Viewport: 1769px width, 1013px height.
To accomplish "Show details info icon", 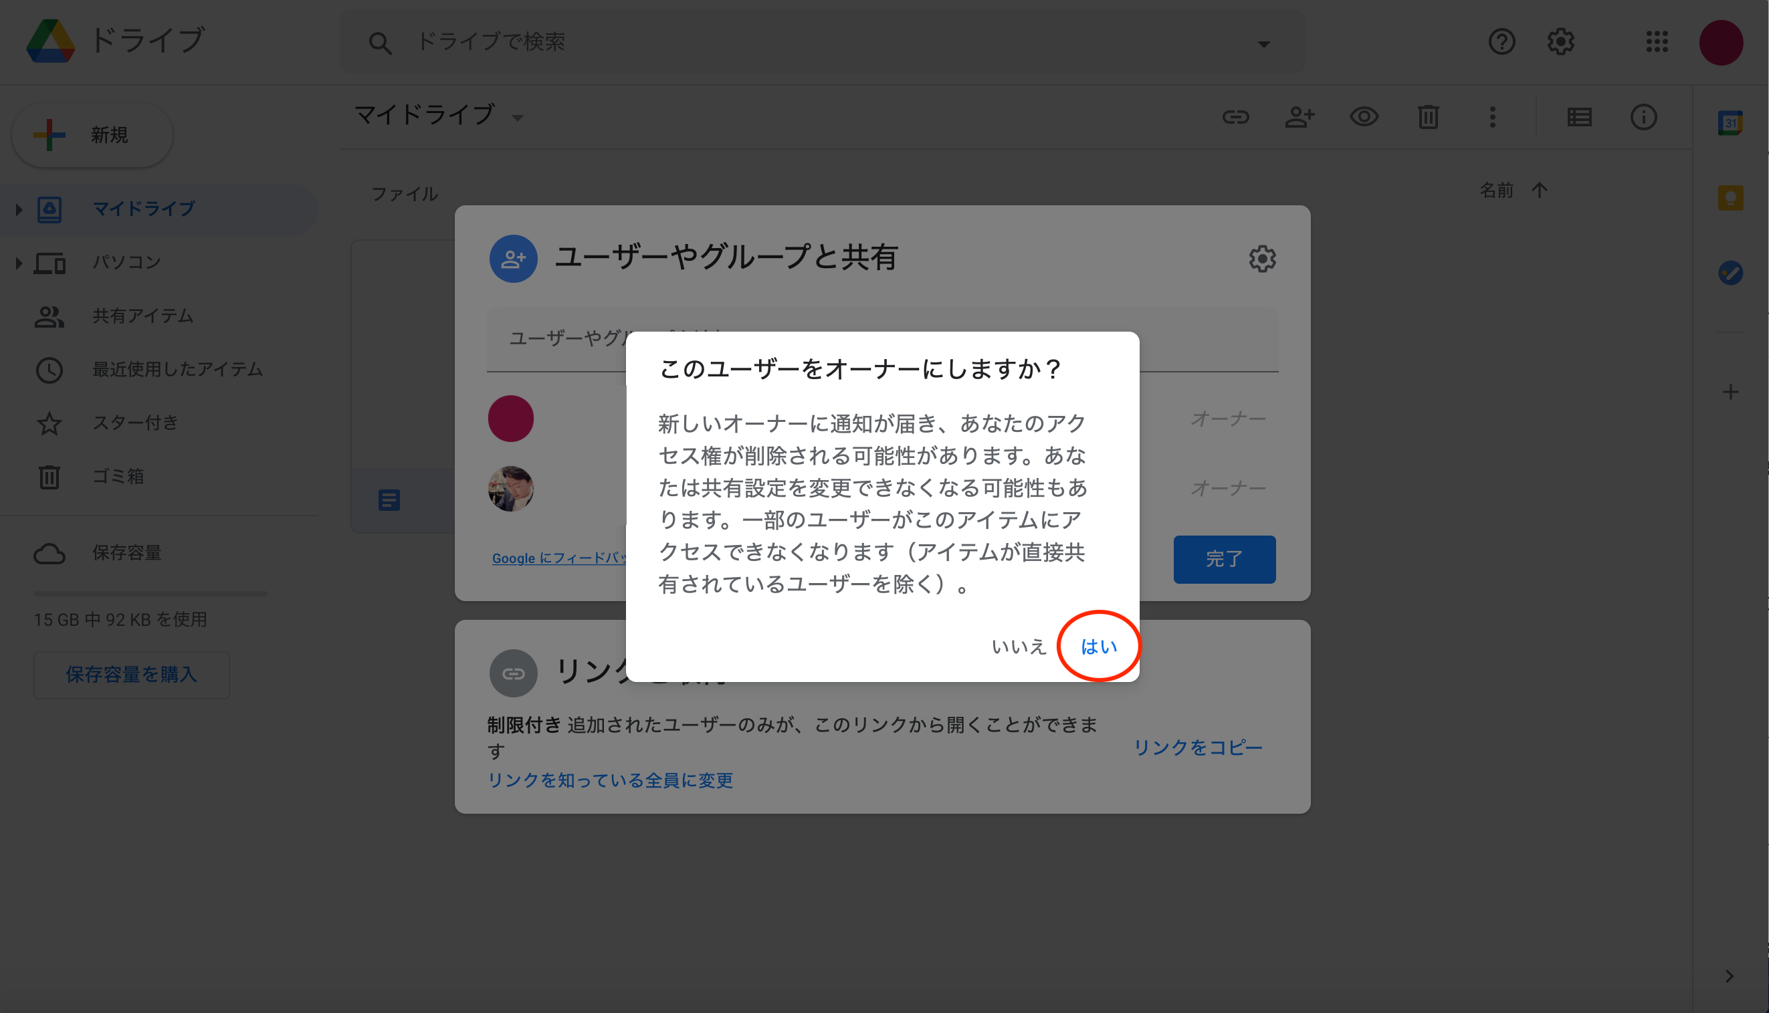I will coord(1644,117).
